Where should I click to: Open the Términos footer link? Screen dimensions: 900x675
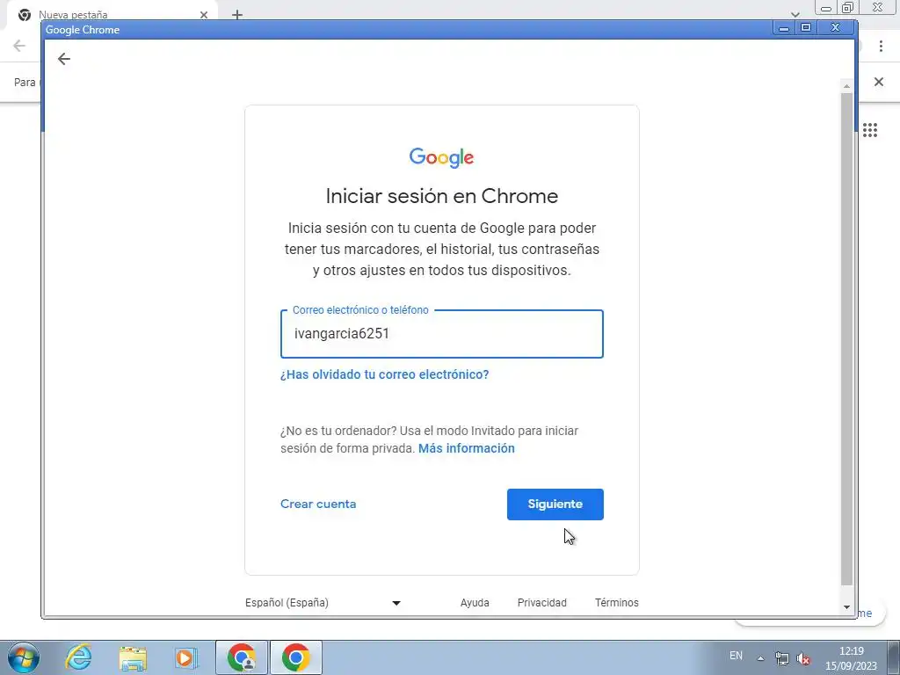pyautogui.click(x=616, y=603)
